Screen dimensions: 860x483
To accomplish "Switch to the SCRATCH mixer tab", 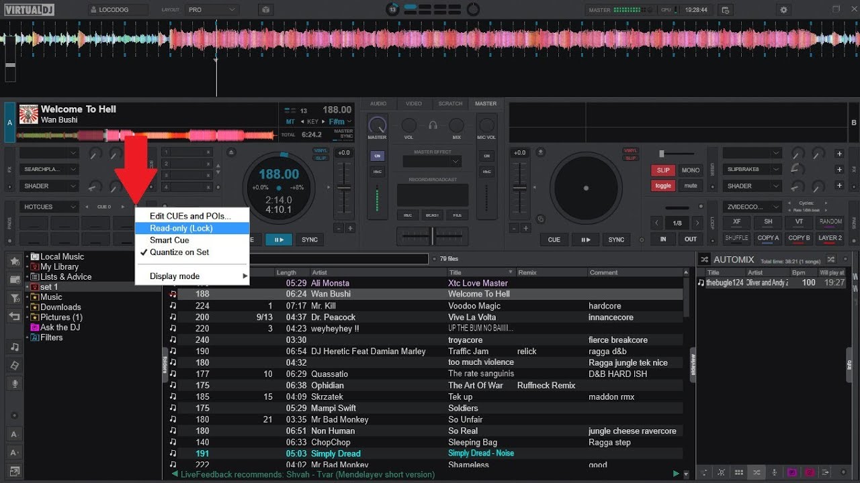I will [x=450, y=104].
